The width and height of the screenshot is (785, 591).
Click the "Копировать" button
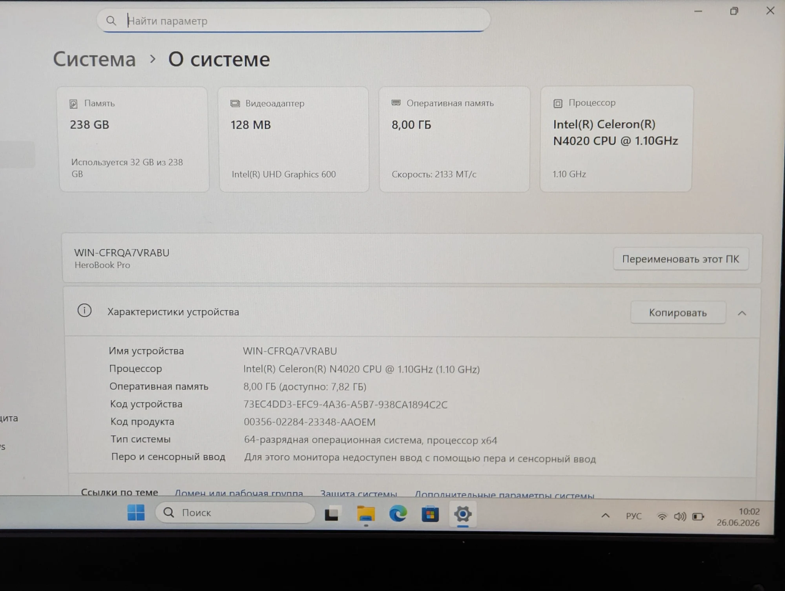678,312
